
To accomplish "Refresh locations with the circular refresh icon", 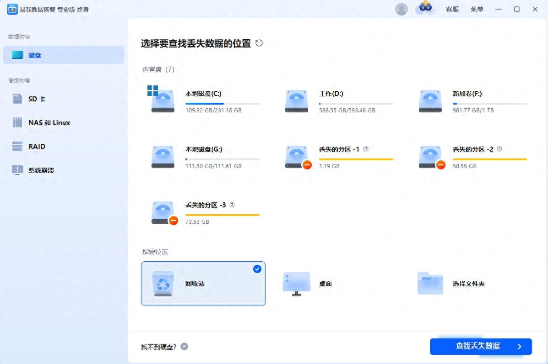I will 259,43.
